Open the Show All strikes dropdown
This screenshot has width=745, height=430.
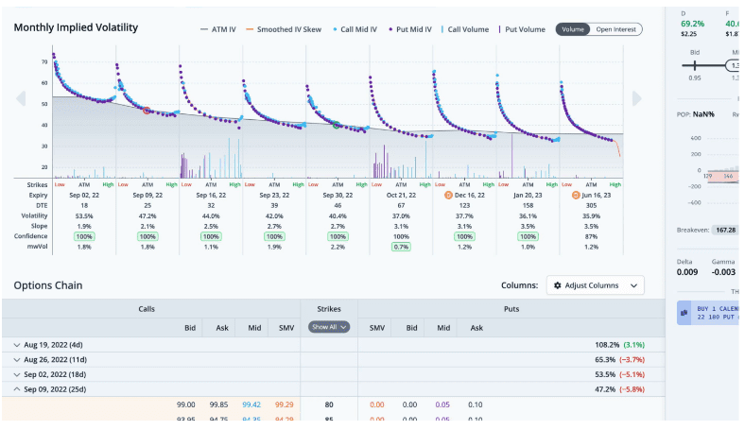[329, 327]
